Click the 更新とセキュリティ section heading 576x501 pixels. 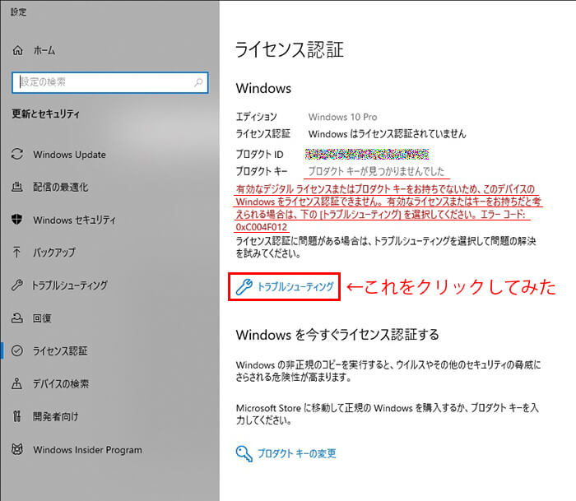point(45,114)
